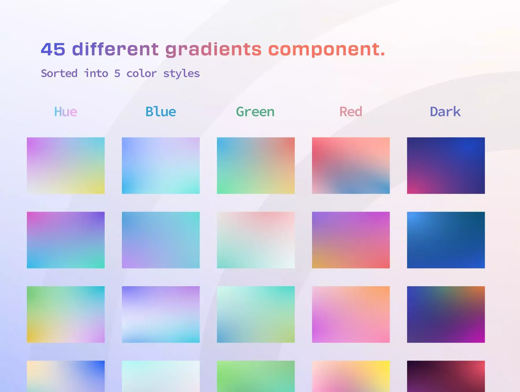Image resolution: width=520 pixels, height=392 pixels.
Task: Click the Green column heading
Action: (x=255, y=112)
